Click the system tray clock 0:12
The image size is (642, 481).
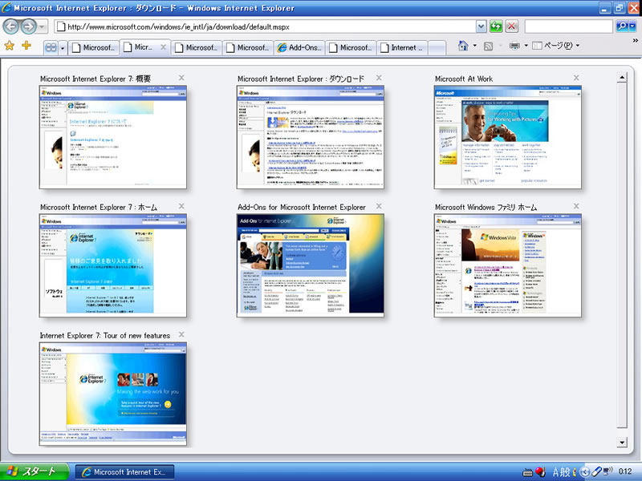point(625,471)
